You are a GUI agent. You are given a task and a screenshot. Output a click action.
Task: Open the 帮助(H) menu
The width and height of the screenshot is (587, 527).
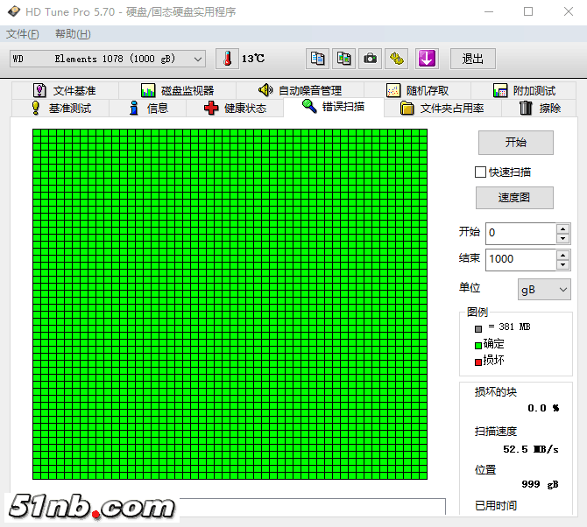click(73, 34)
